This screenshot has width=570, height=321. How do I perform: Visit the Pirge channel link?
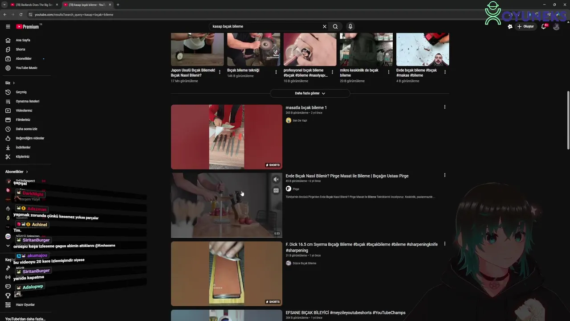[296, 189]
